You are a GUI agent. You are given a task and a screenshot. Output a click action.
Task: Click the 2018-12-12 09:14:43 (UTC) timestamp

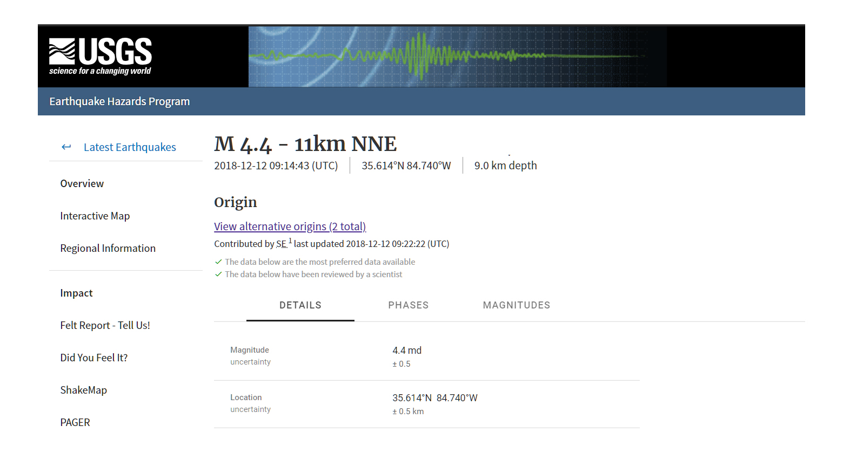pos(276,166)
